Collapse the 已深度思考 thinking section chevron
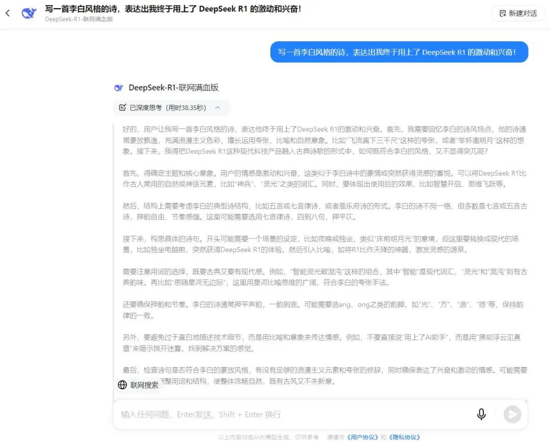This screenshot has width=550, height=442. (x=218, y=108)
